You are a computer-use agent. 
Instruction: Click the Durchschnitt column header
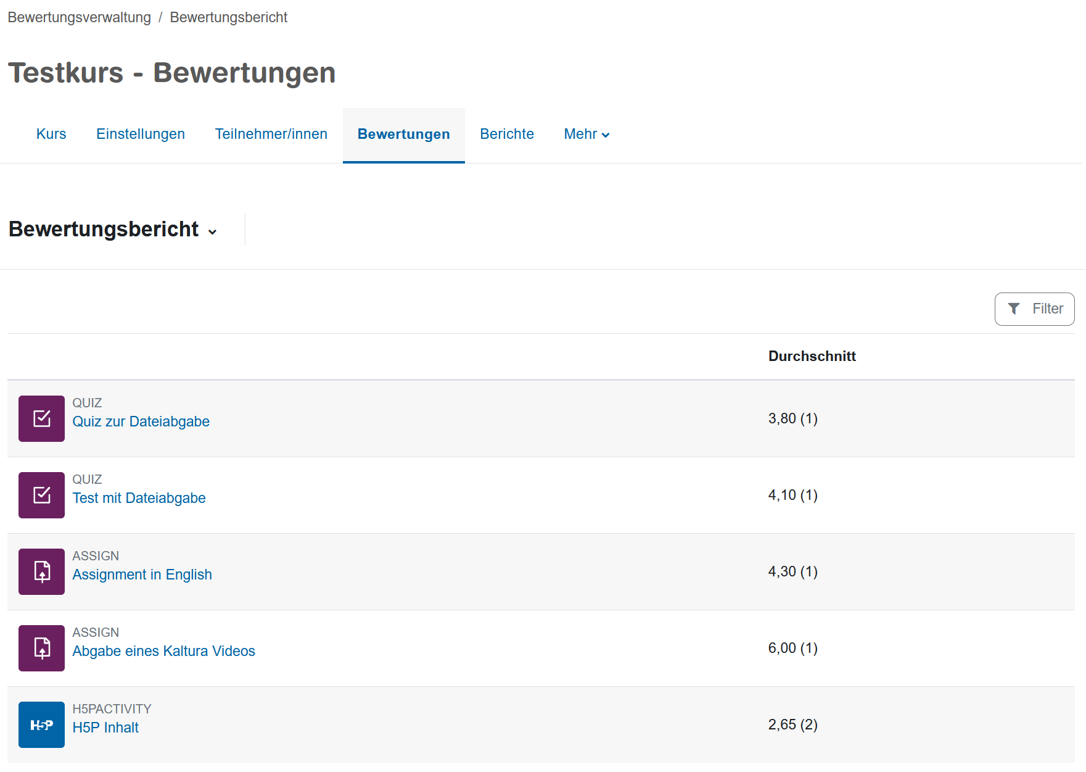point(812,356)
